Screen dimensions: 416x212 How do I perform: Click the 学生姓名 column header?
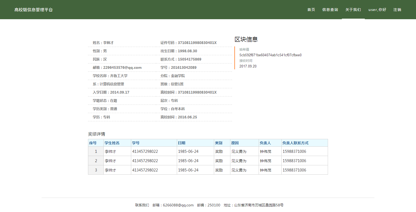point(112,143)
